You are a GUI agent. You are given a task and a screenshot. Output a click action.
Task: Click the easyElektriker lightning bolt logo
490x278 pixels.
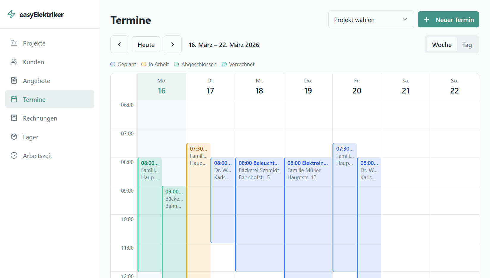[11, 14]
